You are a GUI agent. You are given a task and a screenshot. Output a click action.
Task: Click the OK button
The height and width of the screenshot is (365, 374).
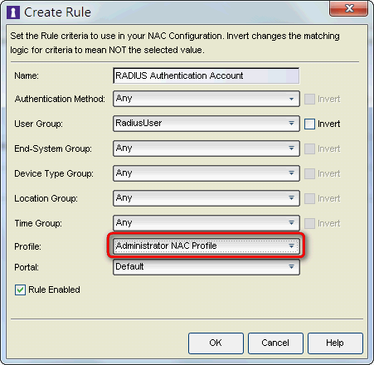coord(216,343)
